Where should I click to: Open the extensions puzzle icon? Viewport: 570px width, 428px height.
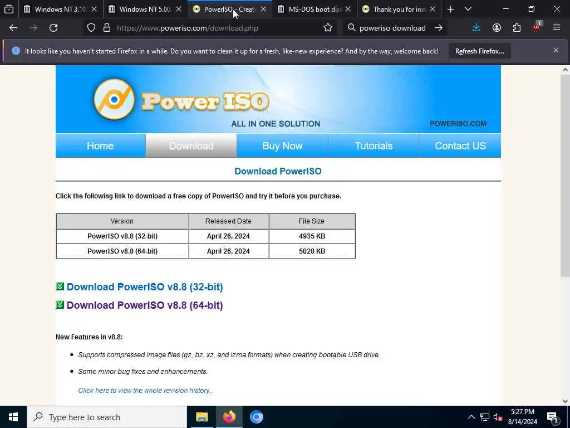(517, 28)
